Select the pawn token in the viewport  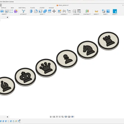pyautogui.click(x=67, y=59)
